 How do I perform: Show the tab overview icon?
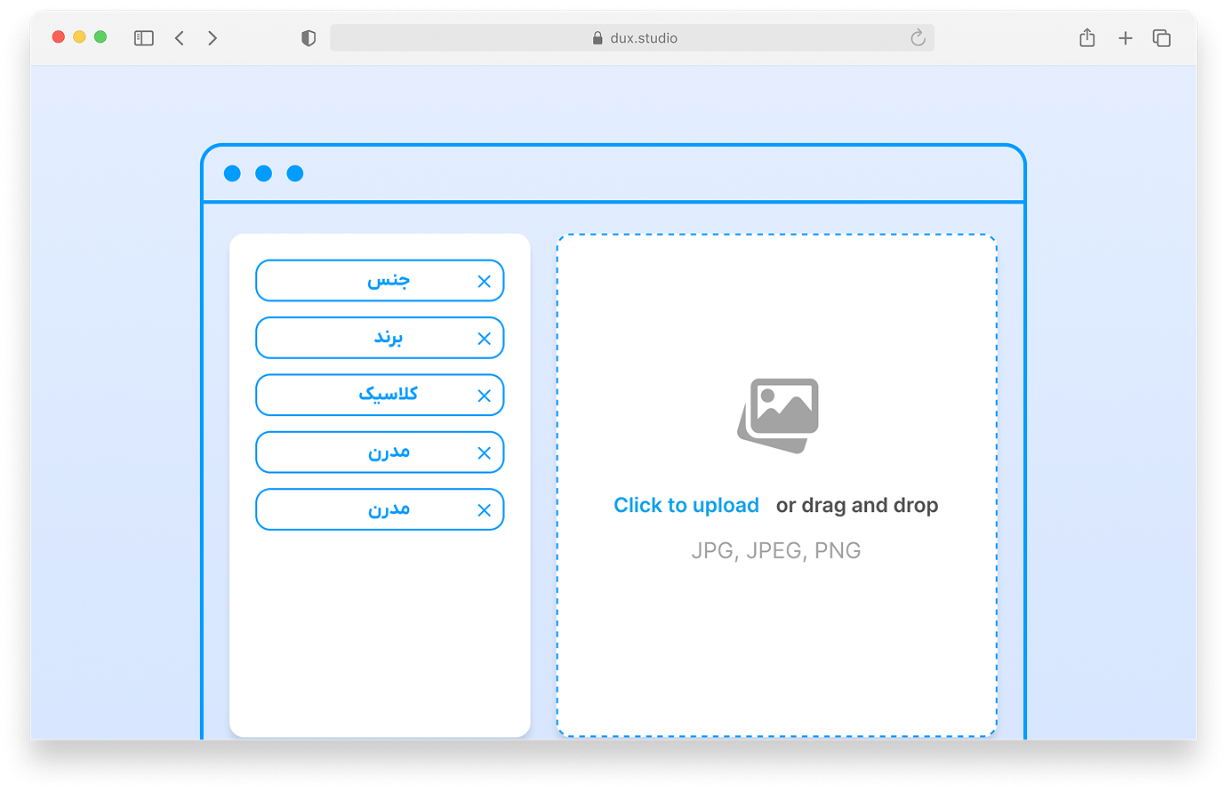(1161, 38)
